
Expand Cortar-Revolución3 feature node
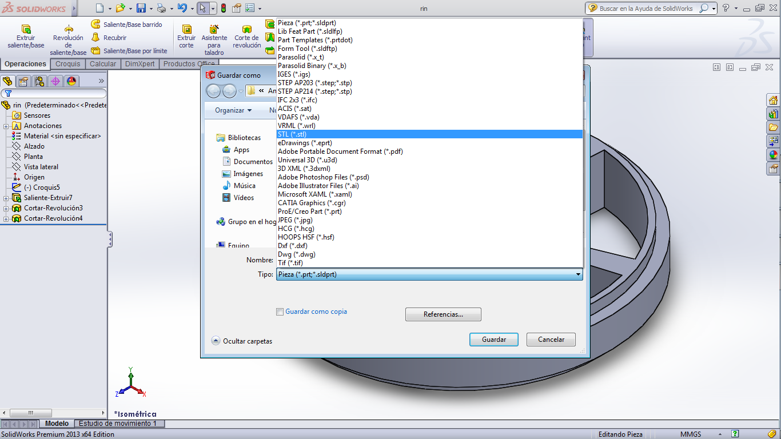(6, 208)
